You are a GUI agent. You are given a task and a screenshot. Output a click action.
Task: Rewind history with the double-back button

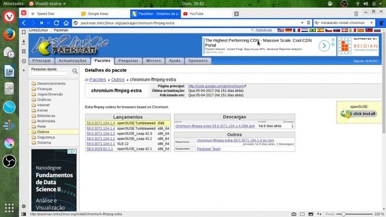(42, 23)
